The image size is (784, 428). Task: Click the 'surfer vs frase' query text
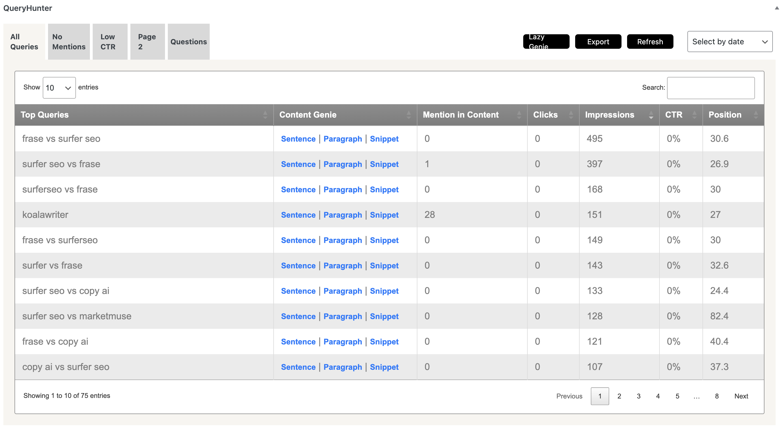coord(52,266)
